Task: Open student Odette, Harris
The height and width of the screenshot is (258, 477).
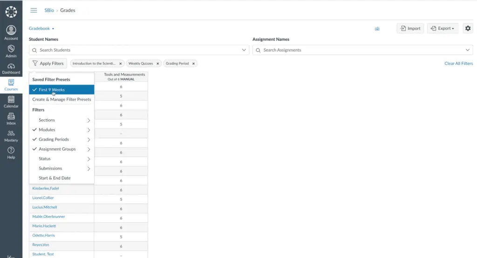Action: [x=43, y=236]
